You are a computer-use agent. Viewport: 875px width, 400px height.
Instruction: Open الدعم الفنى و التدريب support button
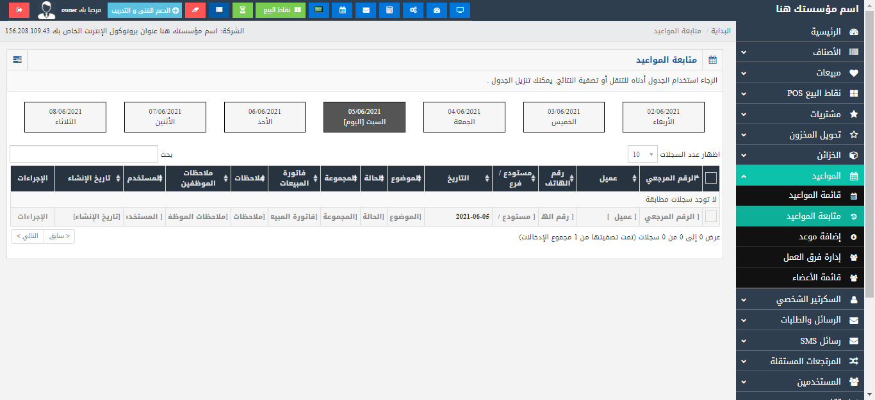[x=145, y=10]
